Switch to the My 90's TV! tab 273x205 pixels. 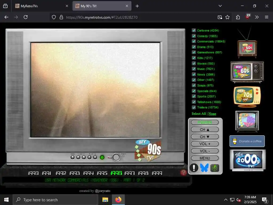click(102, 6)
